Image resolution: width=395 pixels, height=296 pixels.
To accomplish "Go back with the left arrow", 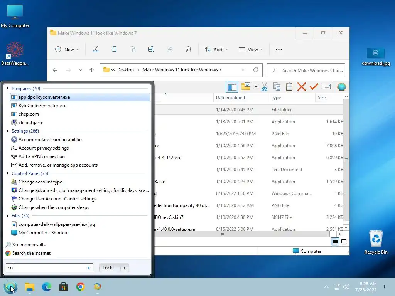I will click(55, 70).
